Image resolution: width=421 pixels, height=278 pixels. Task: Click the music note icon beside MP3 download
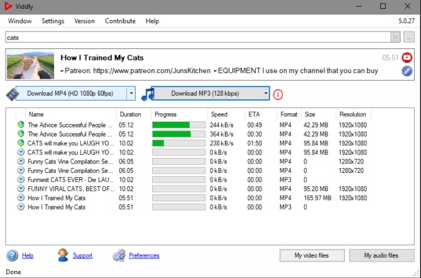click(147, 94)
